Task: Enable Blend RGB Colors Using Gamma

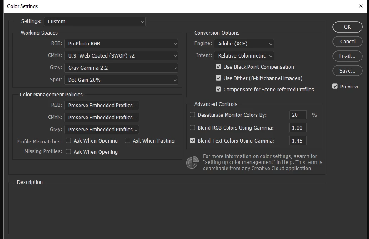Action: [192, 128]
